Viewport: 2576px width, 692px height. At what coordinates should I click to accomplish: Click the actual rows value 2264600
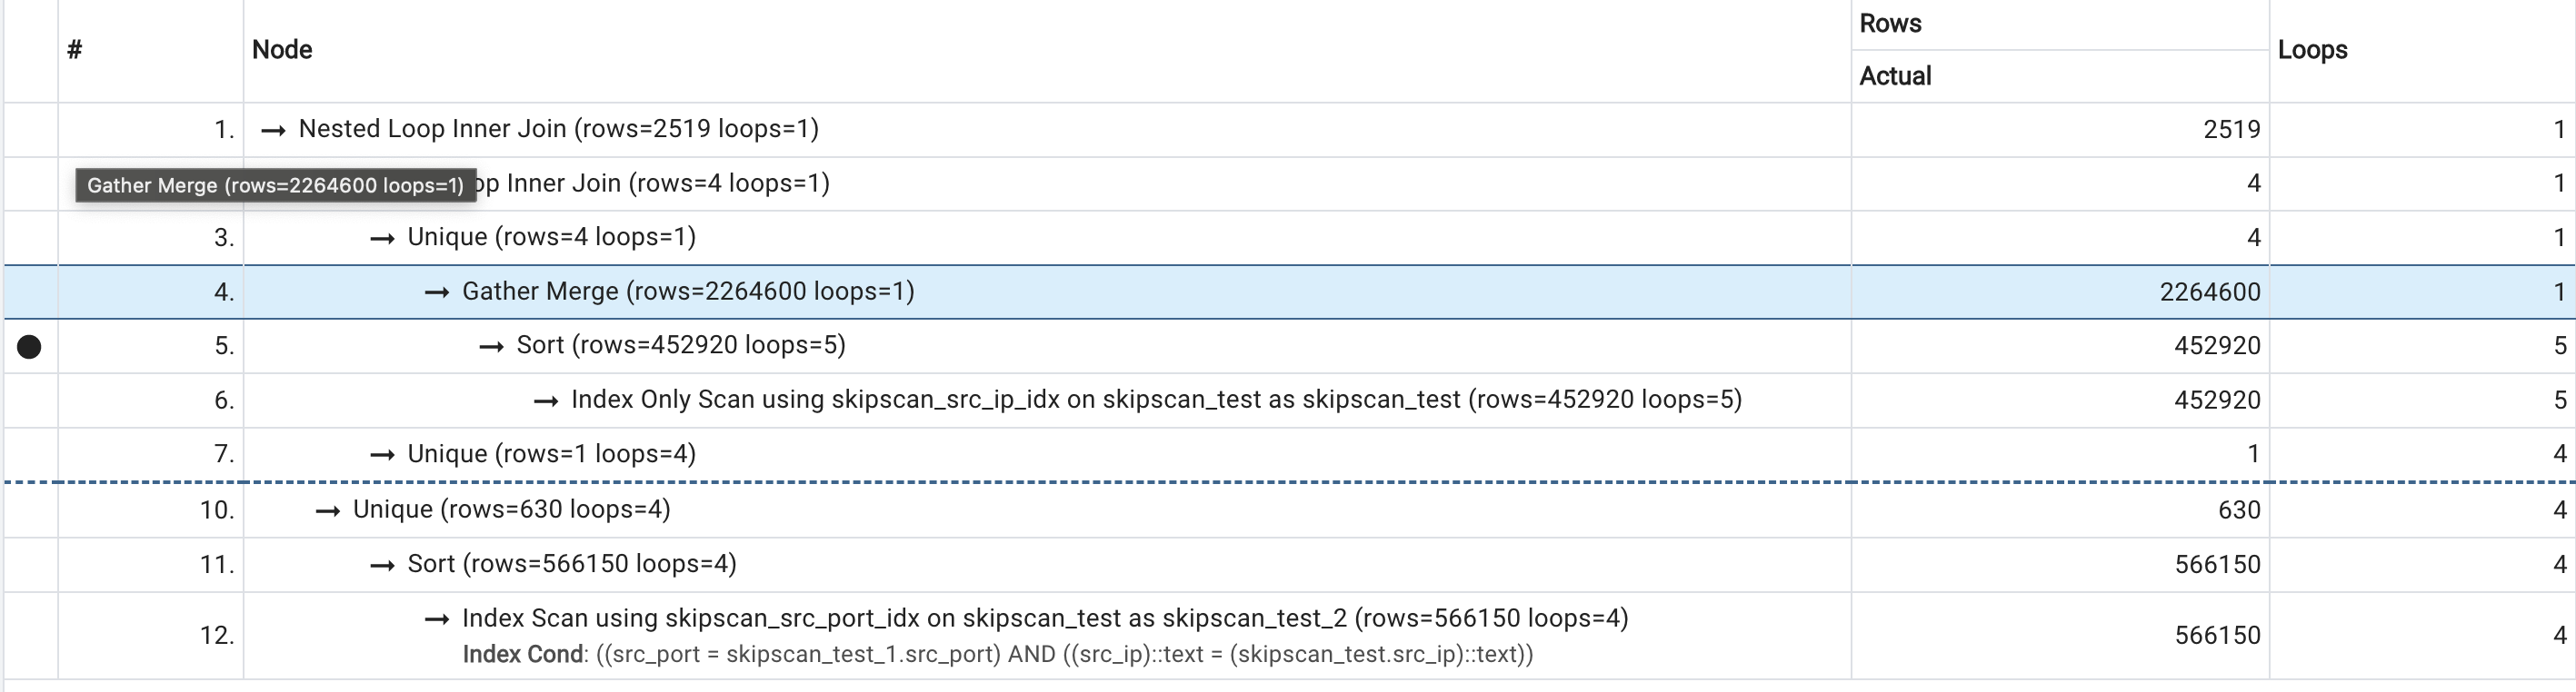coord(2209,292)
